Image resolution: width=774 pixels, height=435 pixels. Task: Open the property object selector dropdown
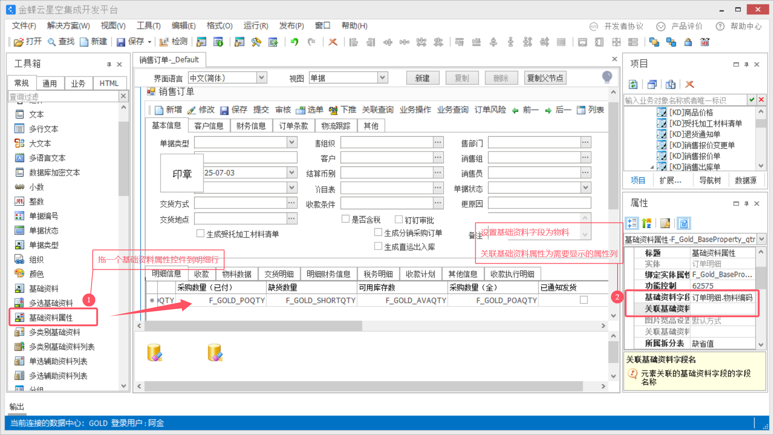762,239
